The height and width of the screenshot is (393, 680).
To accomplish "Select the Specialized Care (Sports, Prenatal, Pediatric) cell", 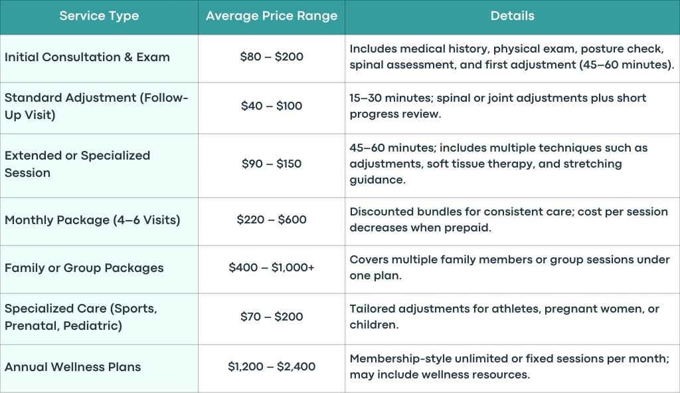I will click(99, 319).
